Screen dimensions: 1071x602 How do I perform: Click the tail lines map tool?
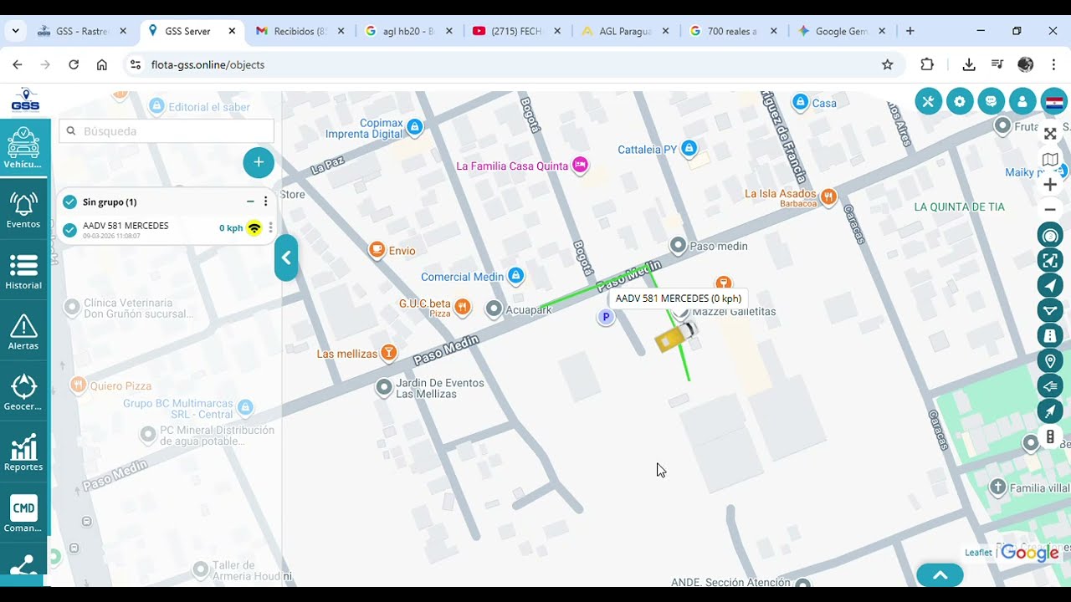1050,385
